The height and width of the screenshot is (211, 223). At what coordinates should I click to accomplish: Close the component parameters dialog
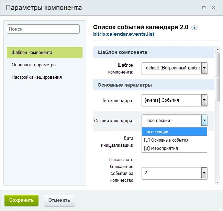point(213,8)
